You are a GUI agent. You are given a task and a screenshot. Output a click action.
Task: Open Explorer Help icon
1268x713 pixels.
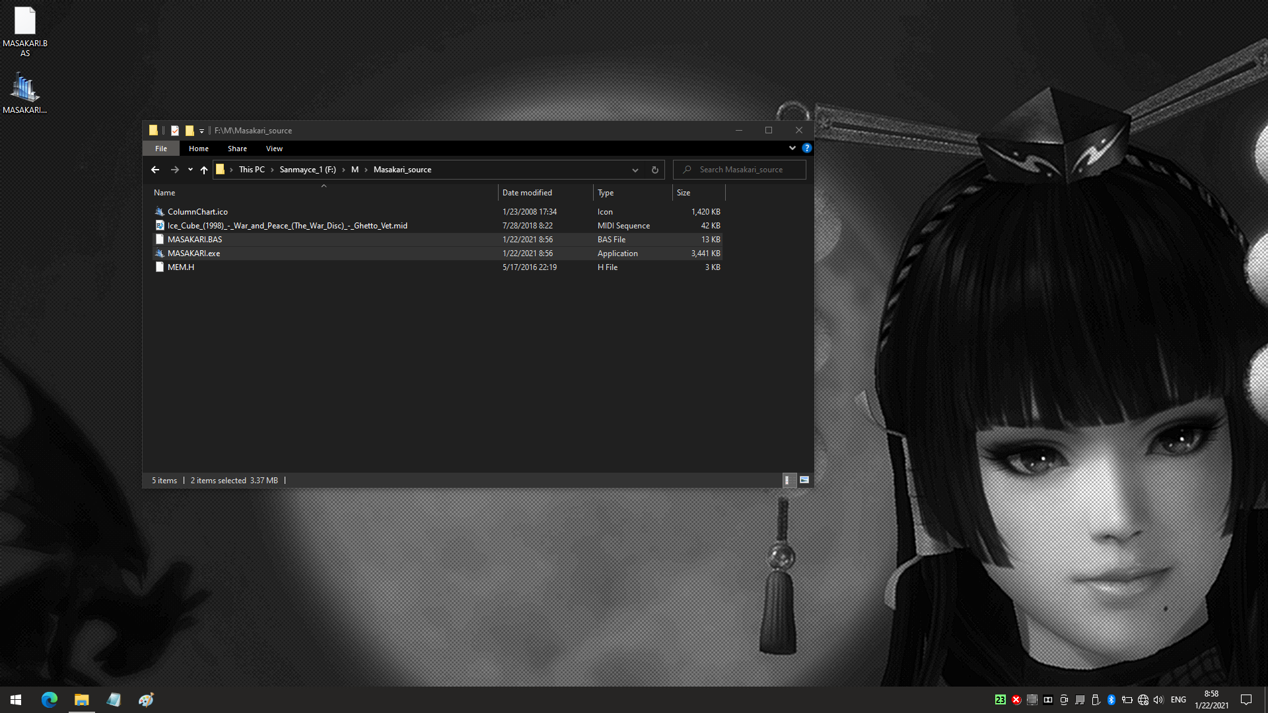click(x=806, y=148)
